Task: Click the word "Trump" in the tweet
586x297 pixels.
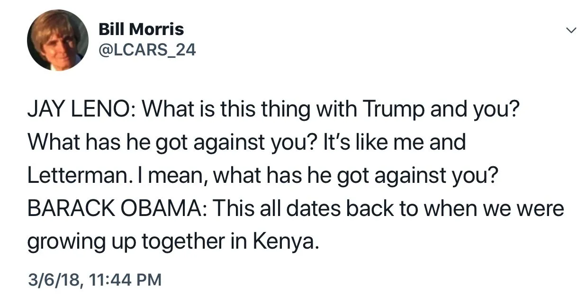Action: (394, 110)
